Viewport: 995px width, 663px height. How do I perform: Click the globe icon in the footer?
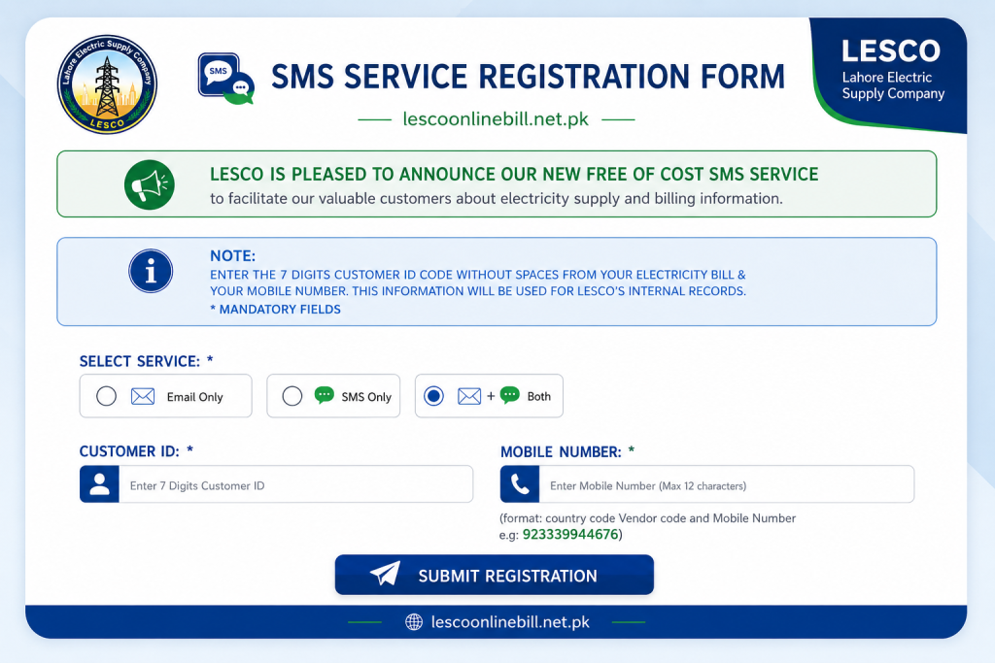[x=414, y=622]
